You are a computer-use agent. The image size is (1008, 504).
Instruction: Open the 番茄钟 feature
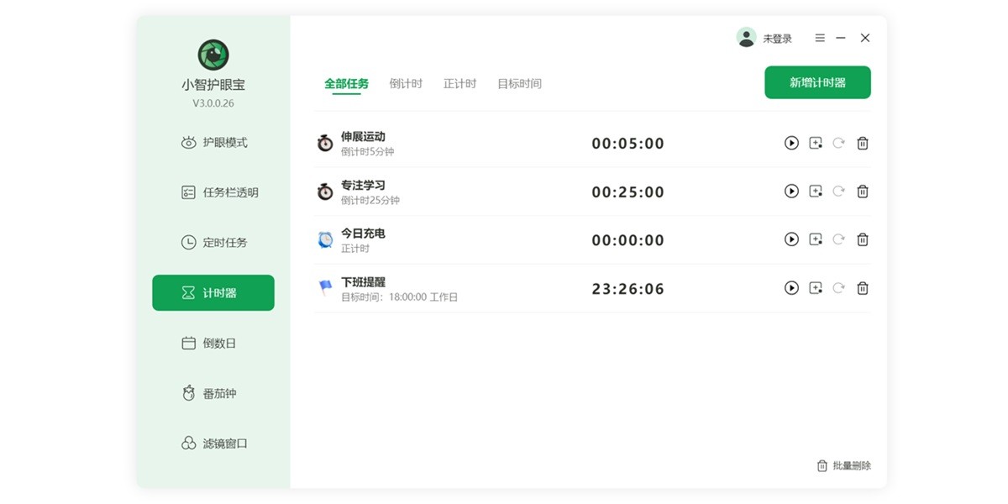tap(213, 392)
